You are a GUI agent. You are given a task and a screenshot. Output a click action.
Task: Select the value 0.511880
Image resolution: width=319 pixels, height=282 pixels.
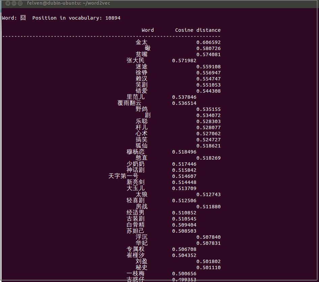click(x=209, y=207)
